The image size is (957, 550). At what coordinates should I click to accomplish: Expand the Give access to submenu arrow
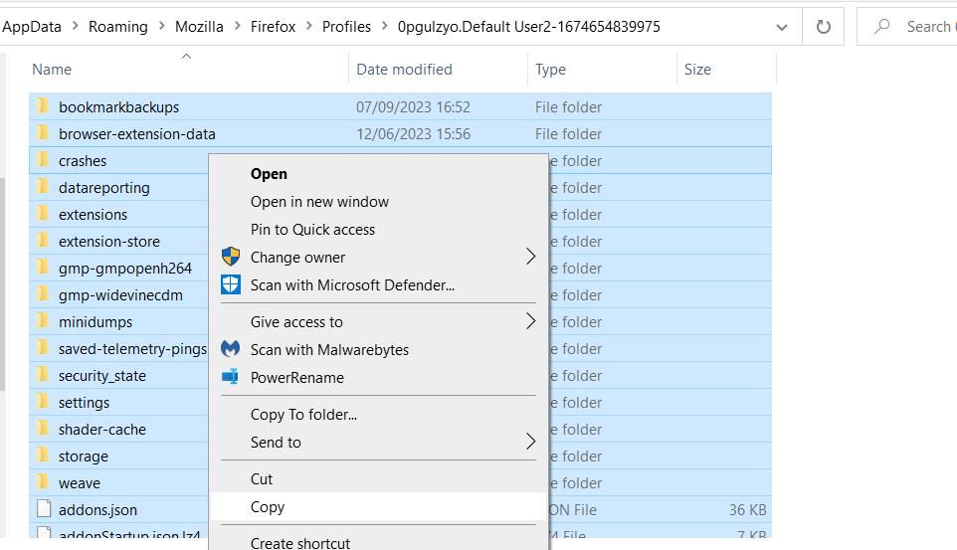point(530,321)
